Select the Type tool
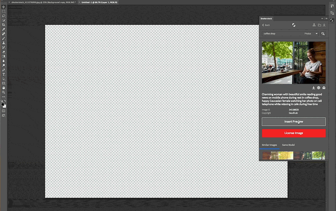 click(x=4, y=74)
